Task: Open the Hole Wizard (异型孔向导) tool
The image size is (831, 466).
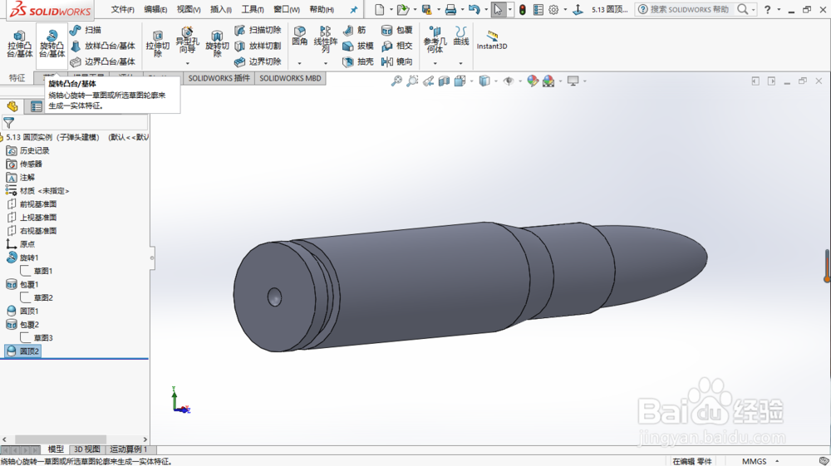Action: pyautogui.click(x=187, y=41)
